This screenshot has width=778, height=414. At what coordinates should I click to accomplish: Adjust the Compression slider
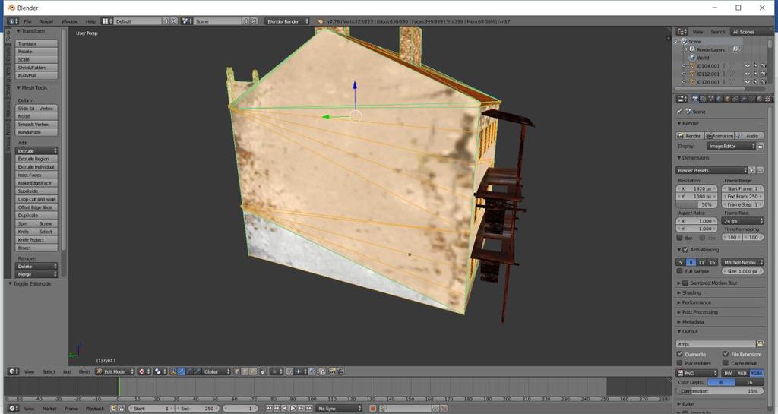tap(720, 391)
